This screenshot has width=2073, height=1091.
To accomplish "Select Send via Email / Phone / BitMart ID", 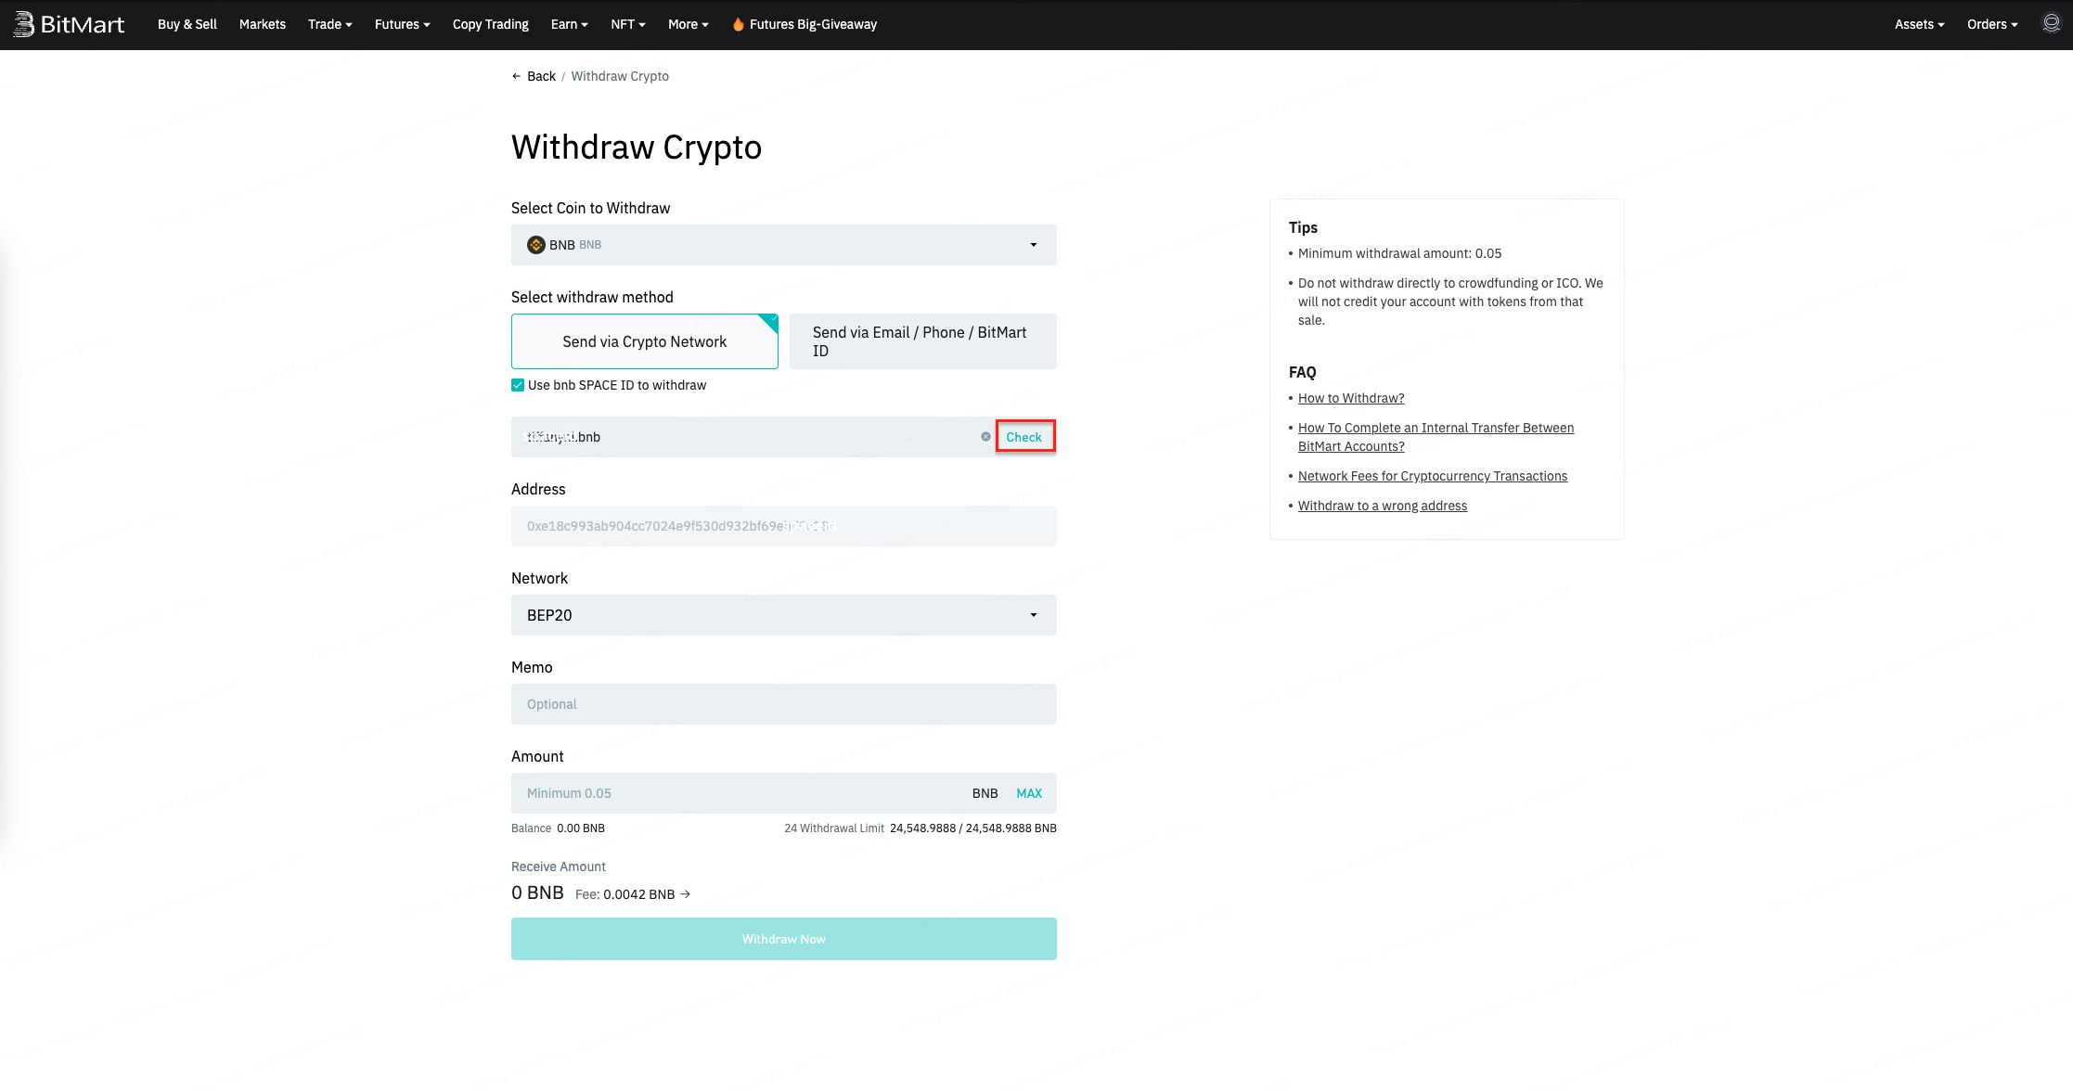I will click(923, 341).
